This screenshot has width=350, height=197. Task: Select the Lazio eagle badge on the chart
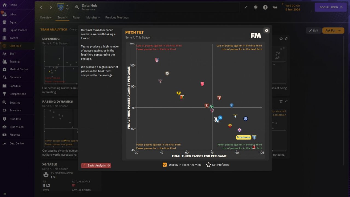pos(235,116)
